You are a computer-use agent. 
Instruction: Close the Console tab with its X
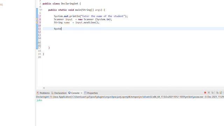click(82, 93)
